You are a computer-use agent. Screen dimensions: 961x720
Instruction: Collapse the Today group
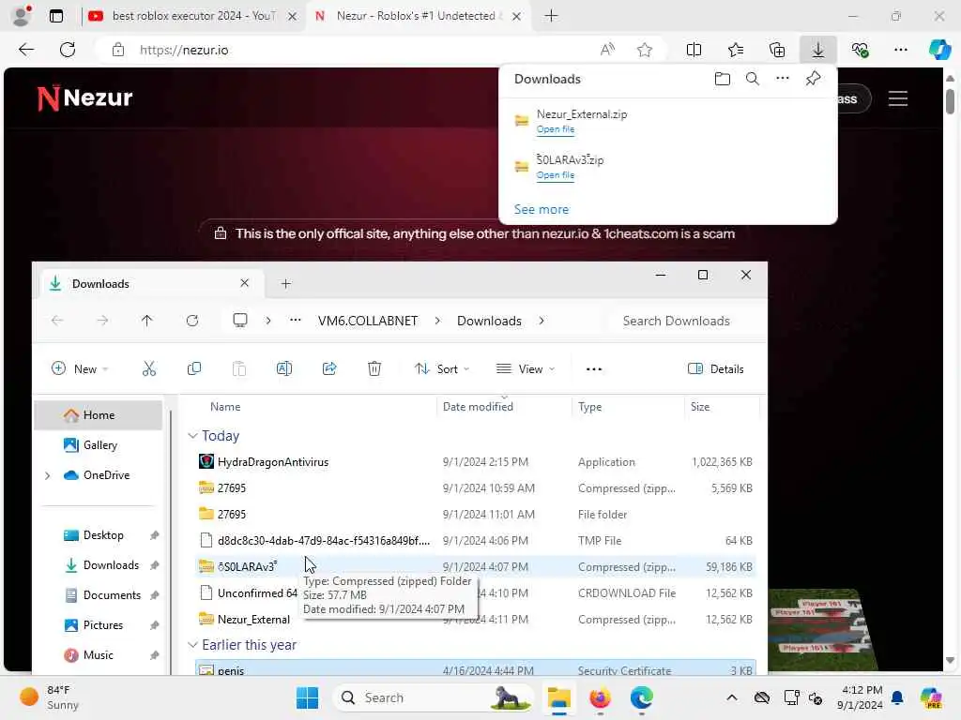coord(192,436)
